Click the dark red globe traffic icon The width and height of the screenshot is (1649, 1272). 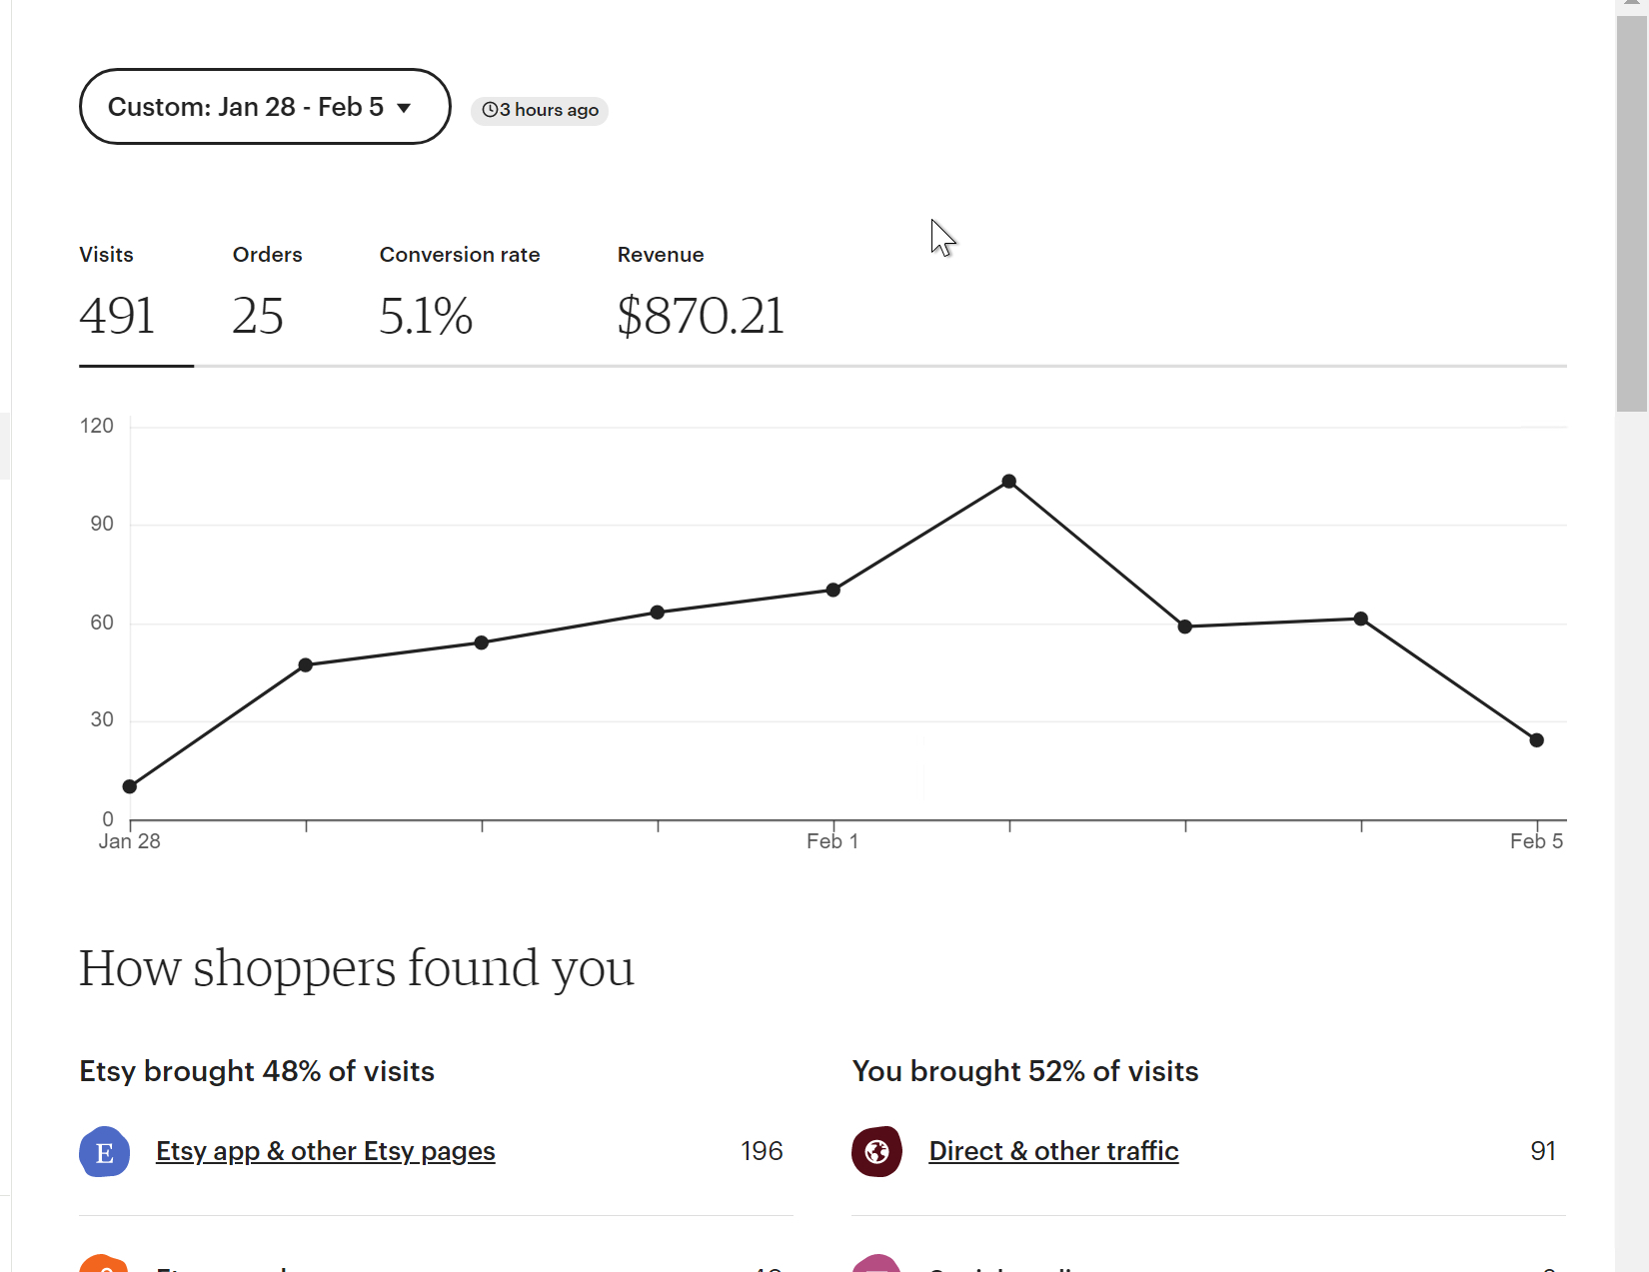[876, 1151]
